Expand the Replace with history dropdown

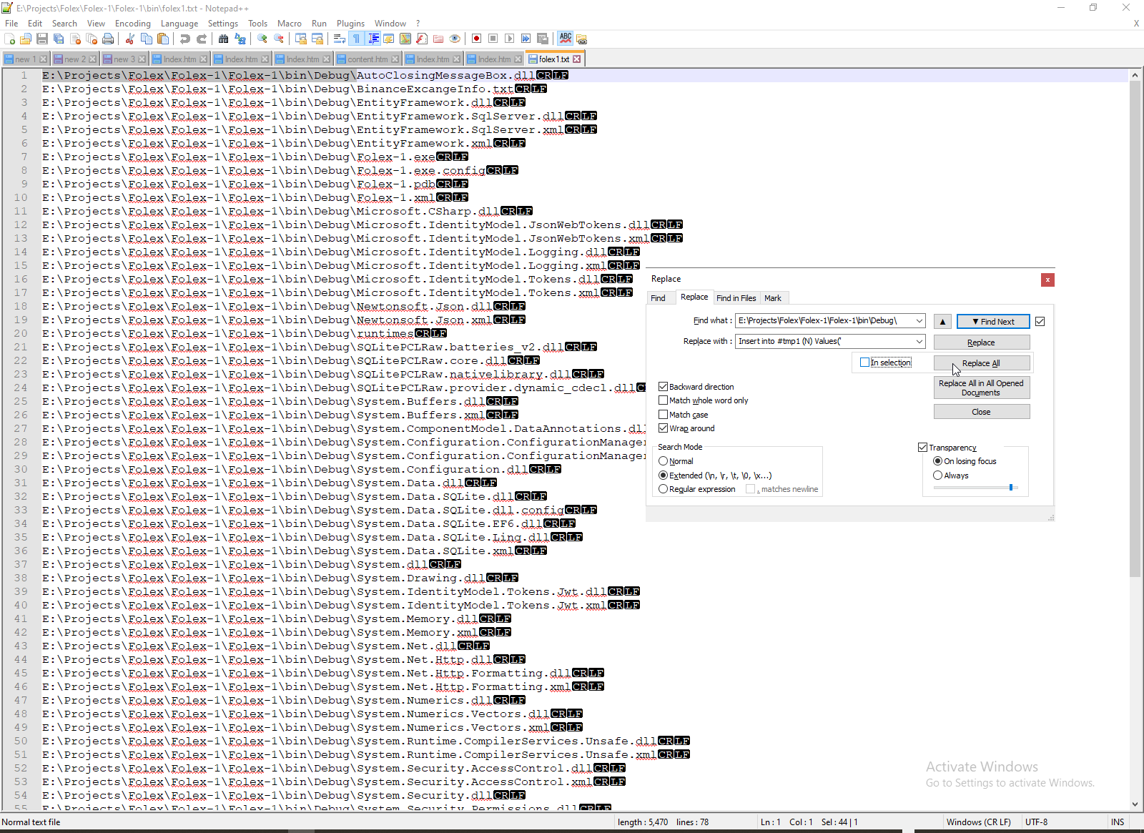click(919, 342)
